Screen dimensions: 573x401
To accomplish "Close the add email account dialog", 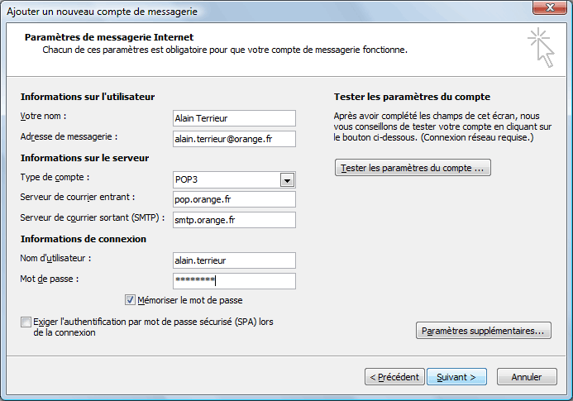I will pyautogui.click(x=550, y=7).
